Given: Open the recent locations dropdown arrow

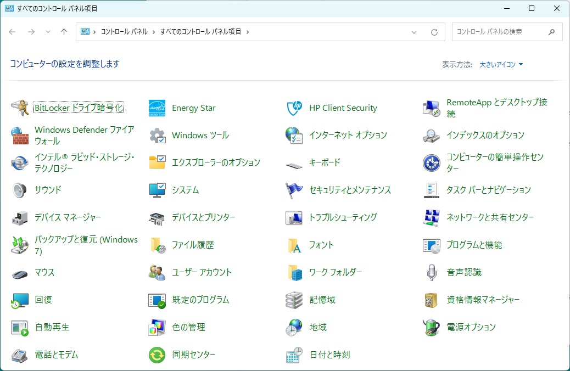Looking at the screenshot, I should (48, 32).
